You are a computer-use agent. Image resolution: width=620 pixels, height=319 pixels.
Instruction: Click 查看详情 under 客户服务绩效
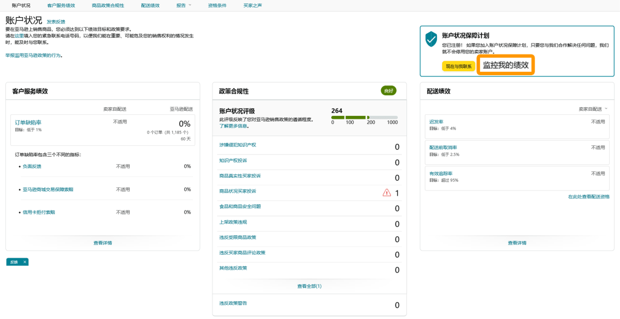click(103, 243)
